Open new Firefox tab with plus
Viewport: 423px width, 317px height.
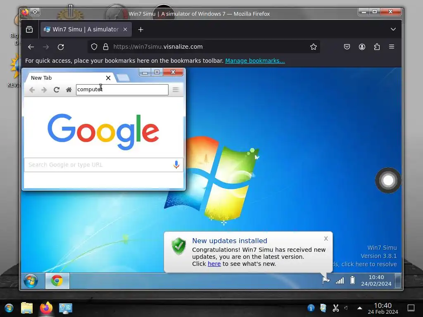coord(140,29)
